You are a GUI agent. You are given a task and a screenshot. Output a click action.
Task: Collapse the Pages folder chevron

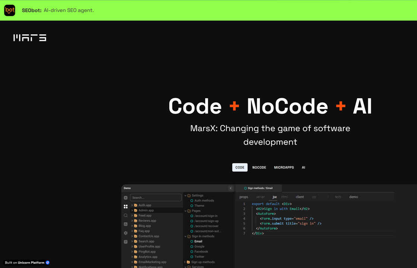point(185,211)
